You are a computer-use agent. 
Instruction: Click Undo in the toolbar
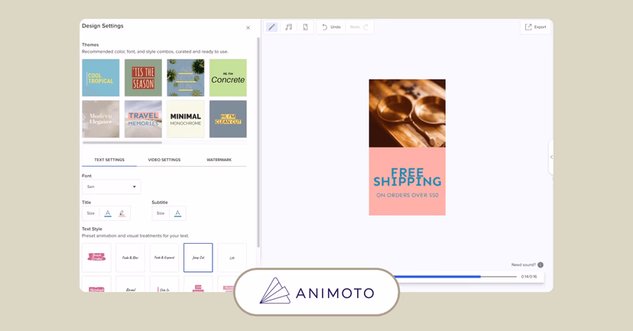pyautogui.click(x=332, y=27)
